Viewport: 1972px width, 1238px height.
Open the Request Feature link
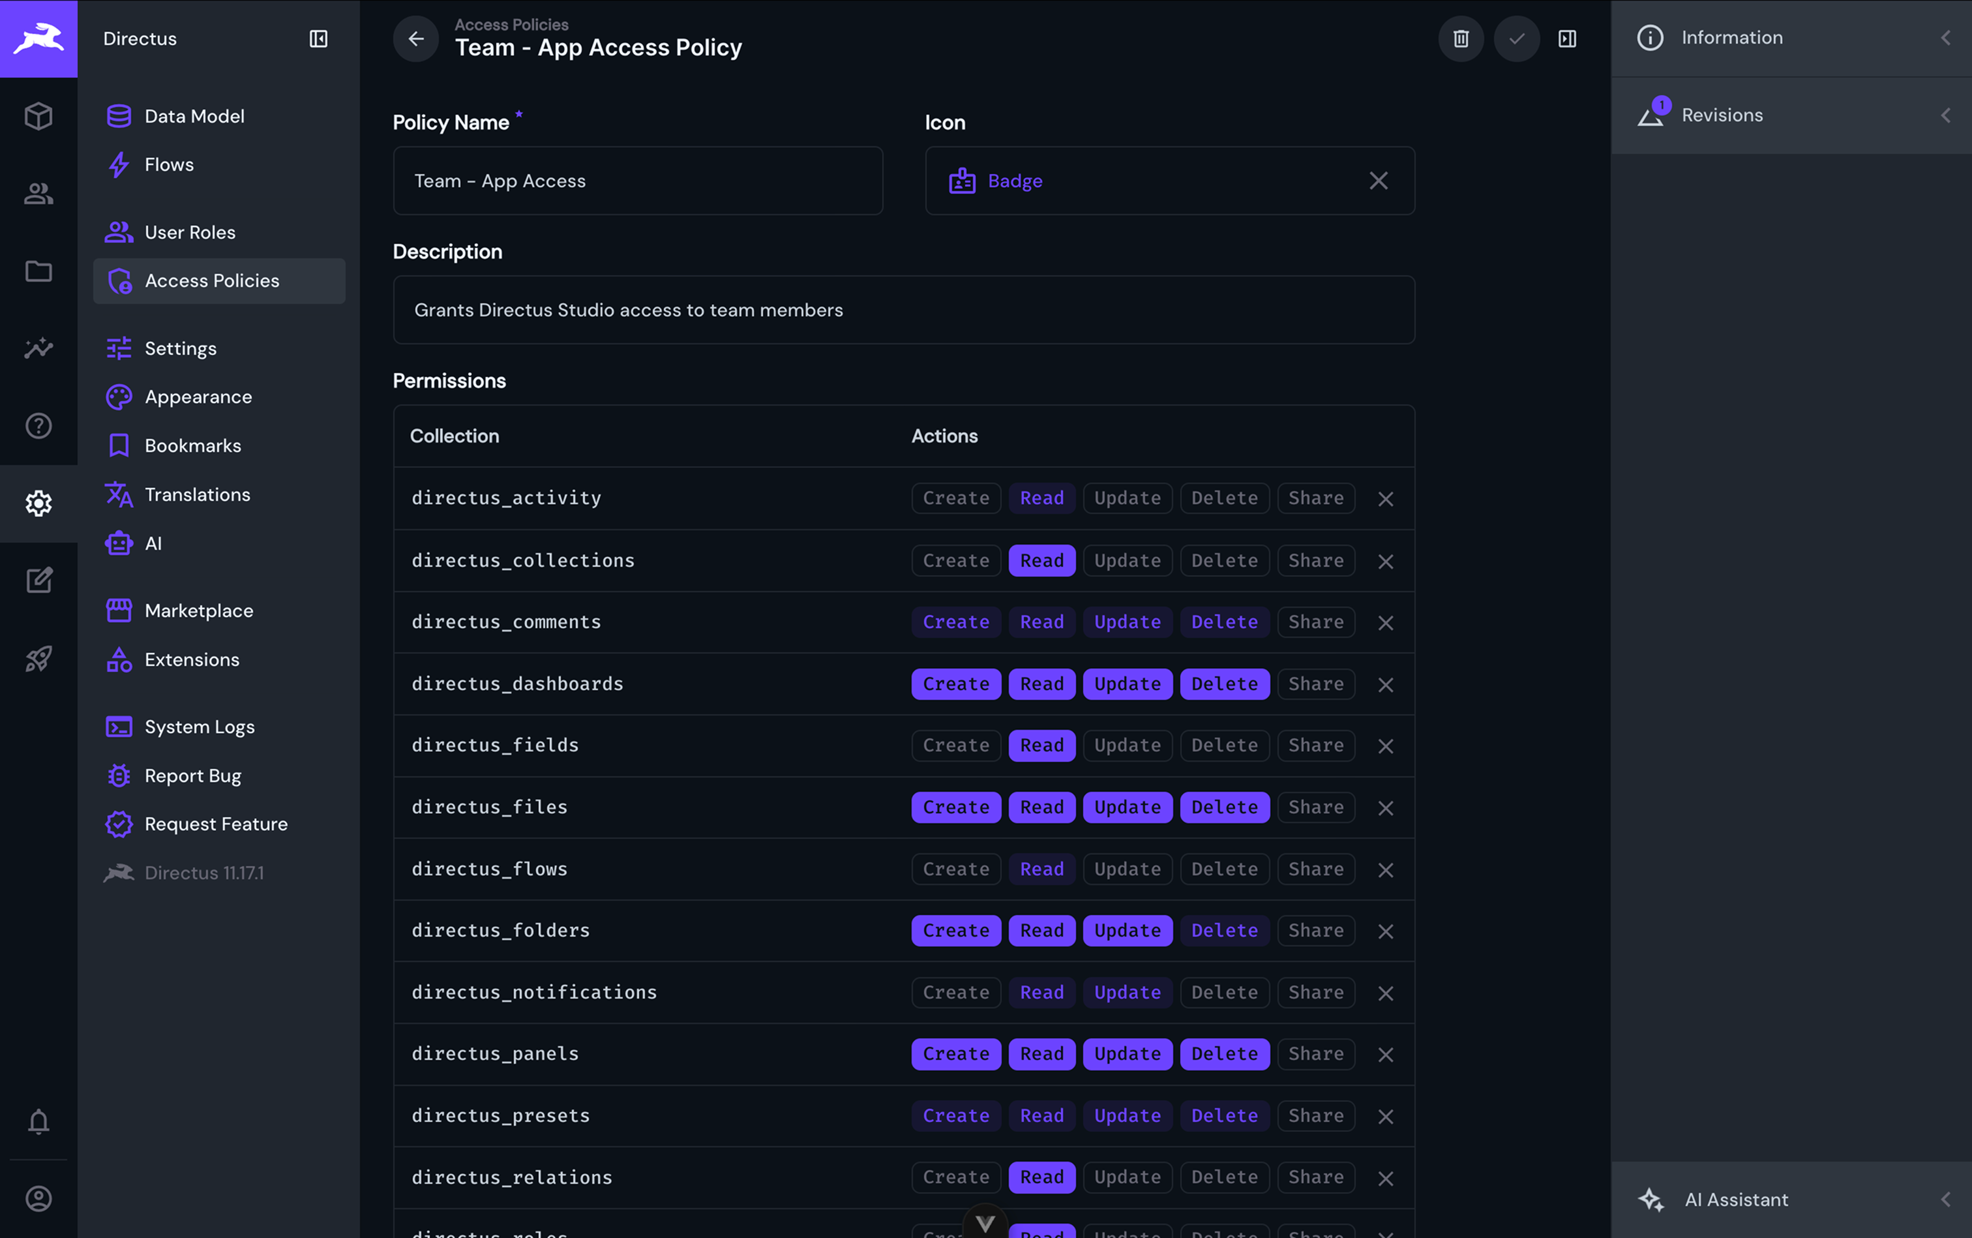click(x=218, y=824)
